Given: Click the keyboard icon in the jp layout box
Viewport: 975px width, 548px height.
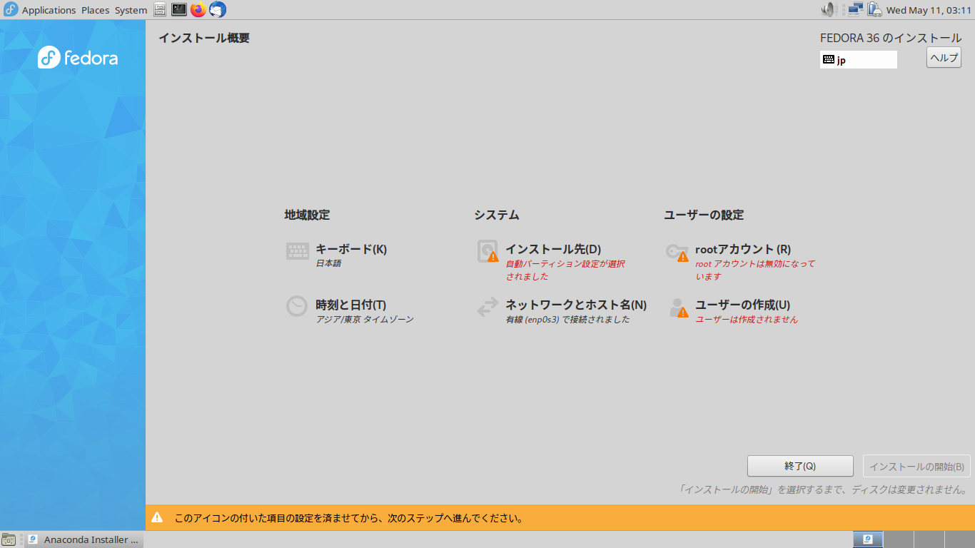Looking at the screenshot, I should coord(829,60).
